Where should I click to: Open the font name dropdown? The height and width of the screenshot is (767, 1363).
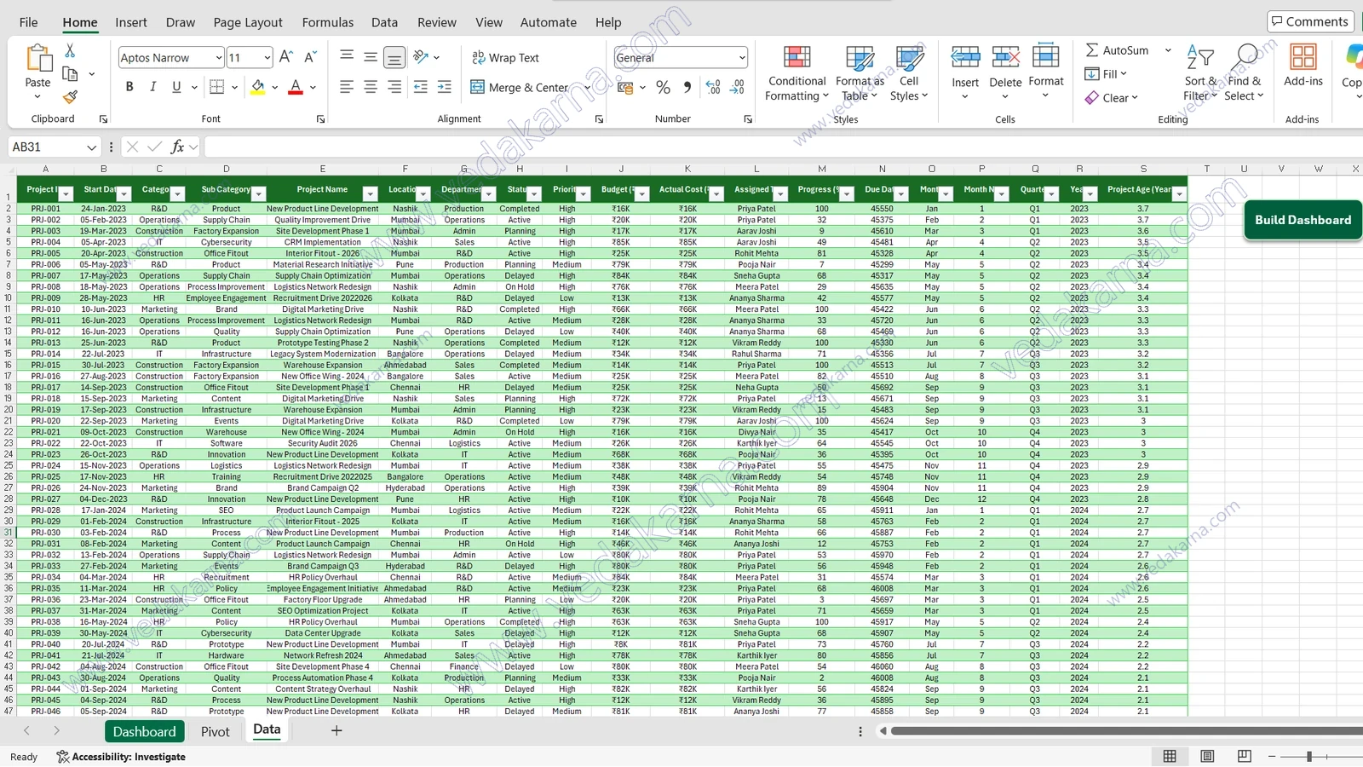click(219, 57)
